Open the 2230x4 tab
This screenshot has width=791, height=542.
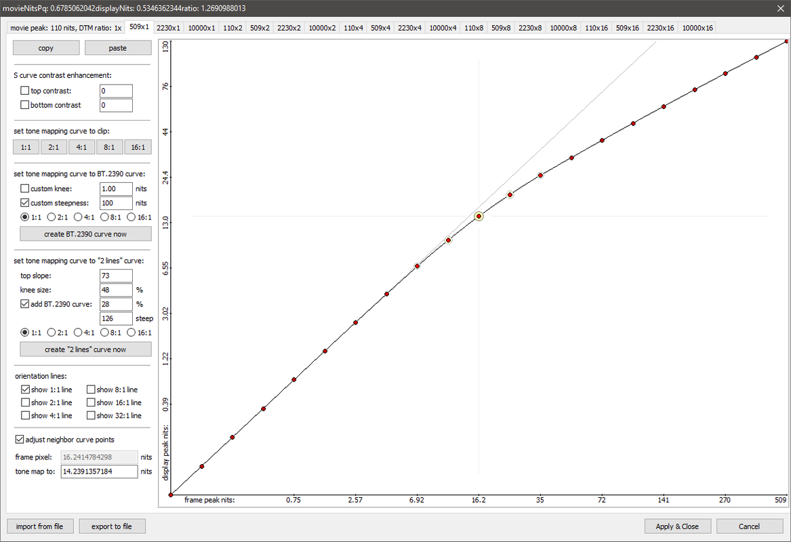point(409,28)
